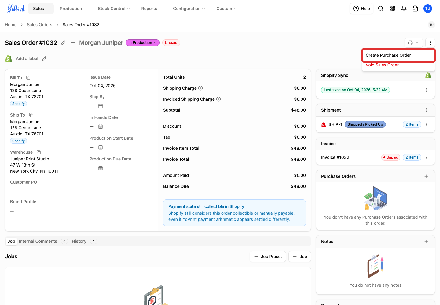This screenshot has width=440, height=305.
Task: Go to Sales Orders breadcrumb link
Action: pos(39,25)
